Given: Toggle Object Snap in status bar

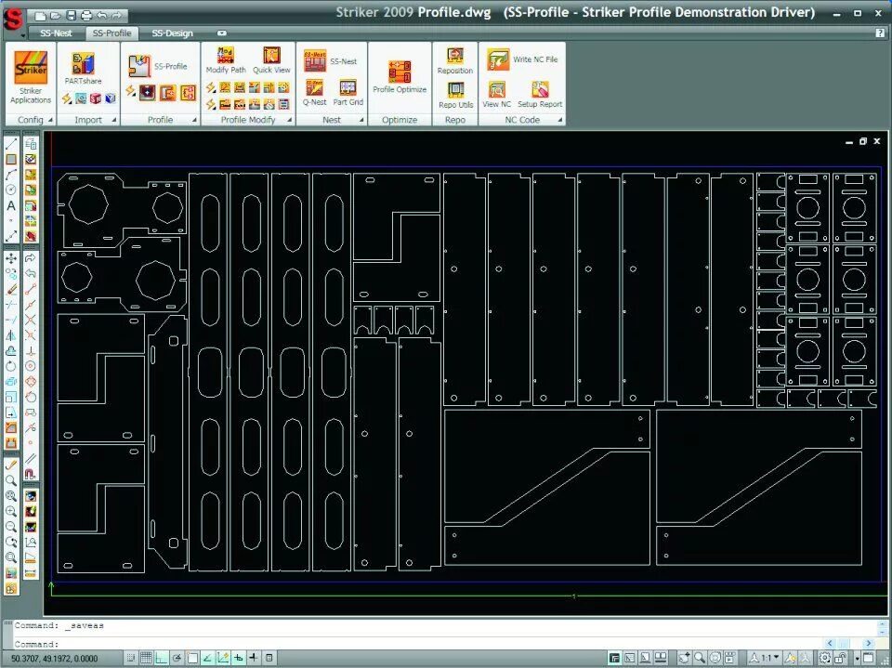Looking at the screenshot, I should [x=192, y=659].
